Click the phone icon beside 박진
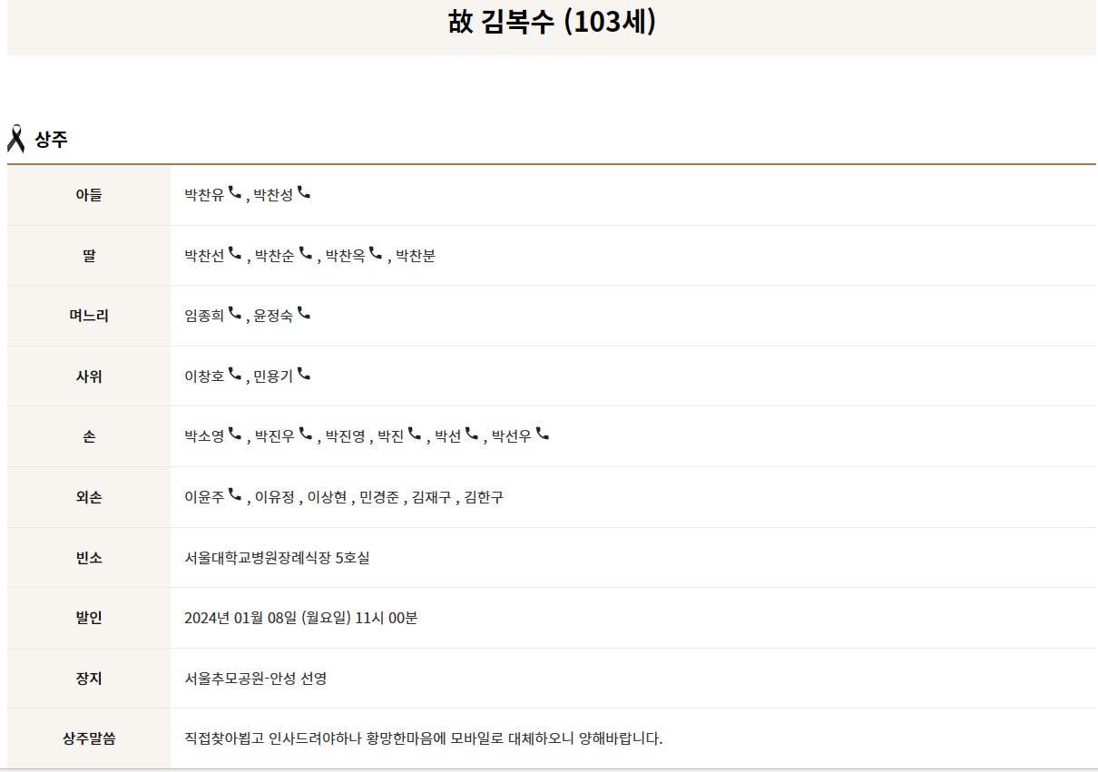 415,435
